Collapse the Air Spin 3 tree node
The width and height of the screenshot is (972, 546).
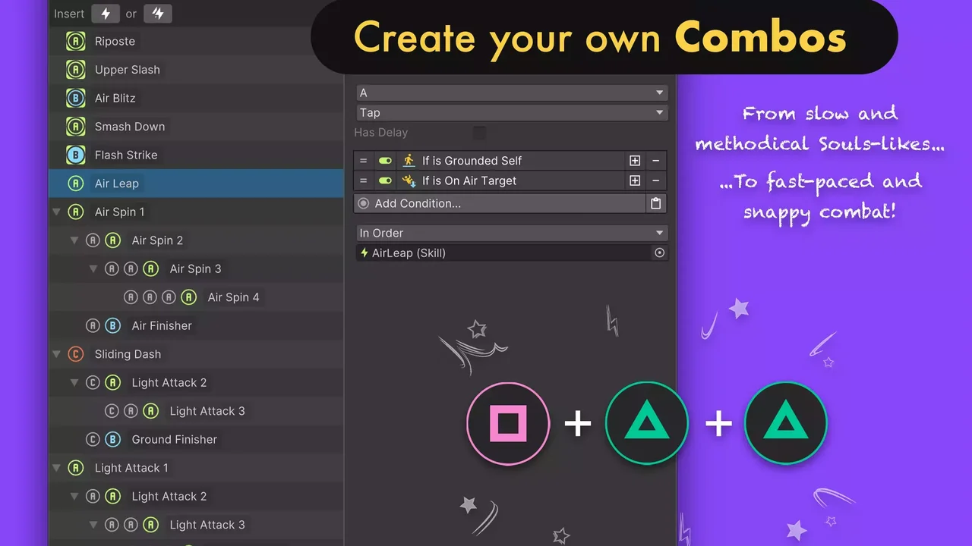[x=93, y=268]
